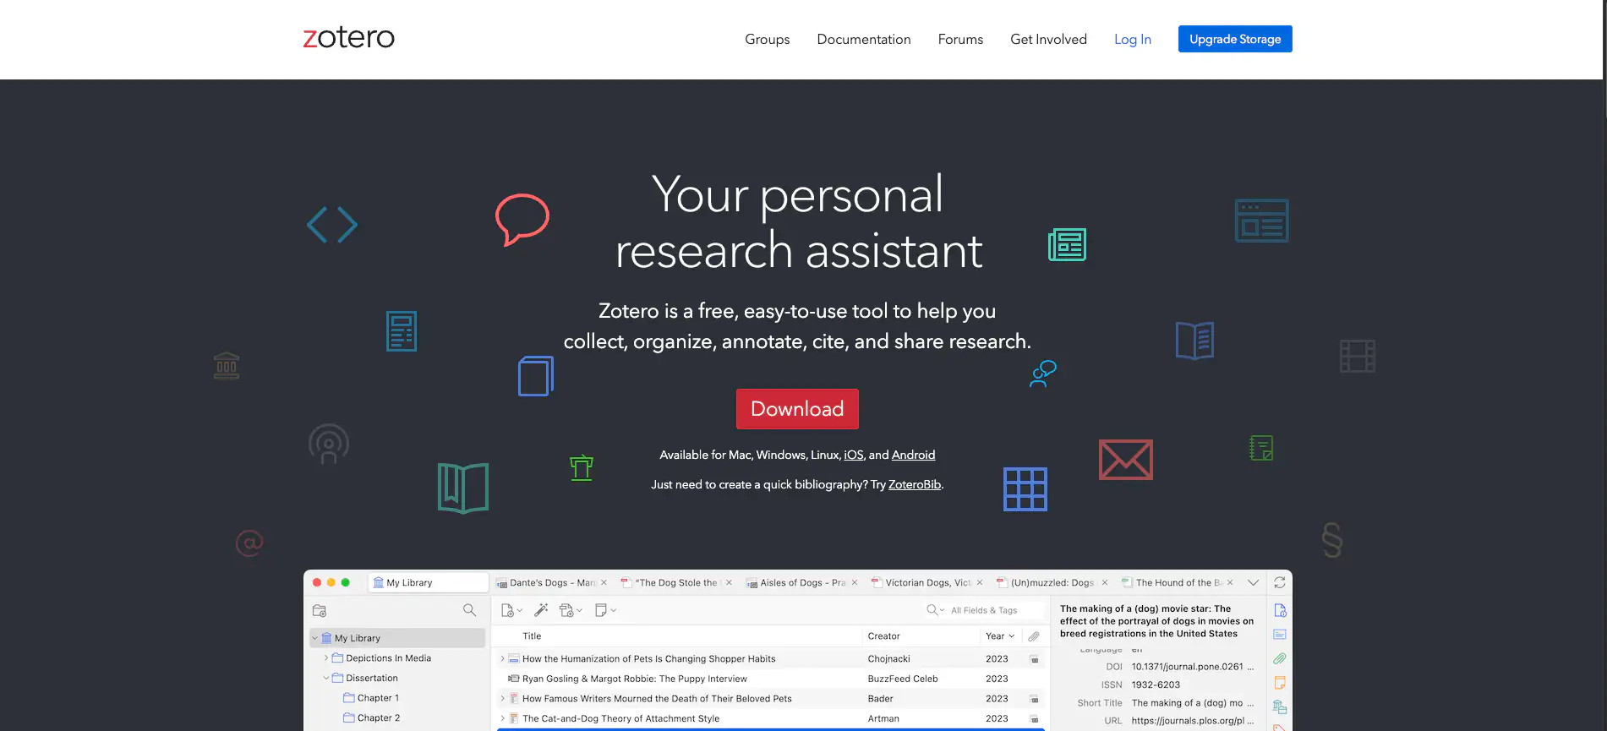Viewport: 1607px width, 731px height.
Task: Click the blue grid table icon
Action: pos(1025,489)
